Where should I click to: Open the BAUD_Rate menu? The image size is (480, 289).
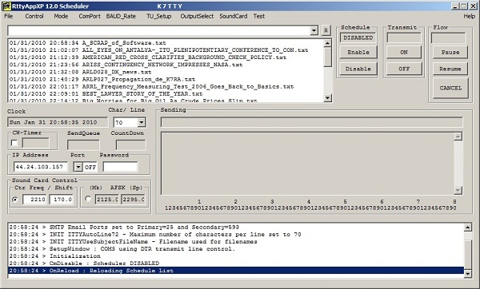tap(121, 16)
